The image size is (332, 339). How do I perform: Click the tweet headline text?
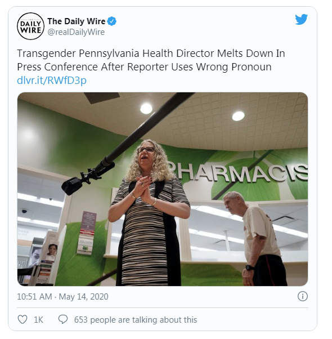tap(151, 60)
